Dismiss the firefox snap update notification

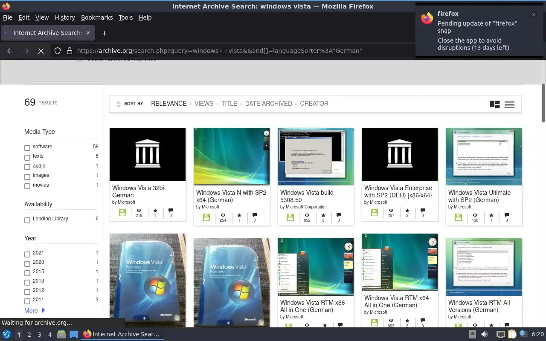click(533, 14)
